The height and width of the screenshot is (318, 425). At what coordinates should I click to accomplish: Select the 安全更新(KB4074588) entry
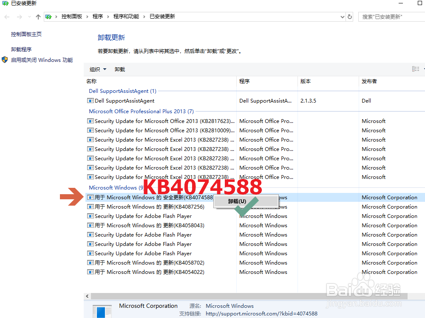coord(154,198)
